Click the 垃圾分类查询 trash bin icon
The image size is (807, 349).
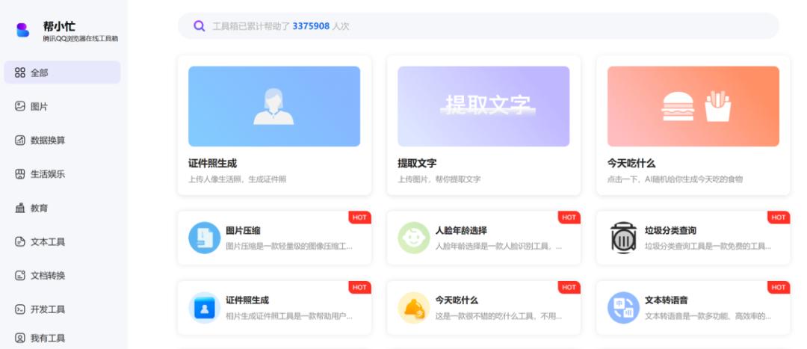623,238
